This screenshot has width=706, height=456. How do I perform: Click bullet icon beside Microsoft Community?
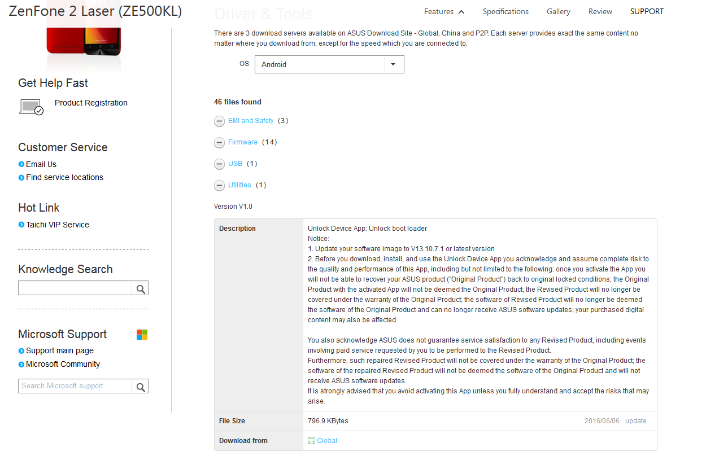tap(21, 364)
